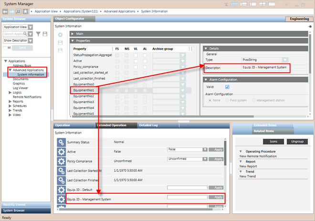The width and height of the screenshot is (315, 221).
Task: Select the Field system radio button
Action: [226, 100]
